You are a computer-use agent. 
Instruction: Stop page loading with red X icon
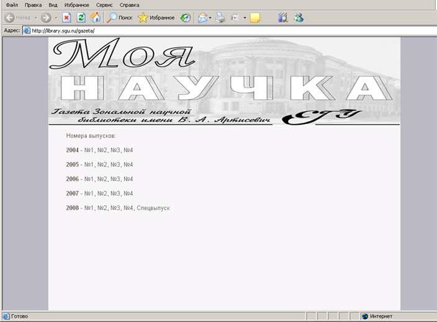pyautogui.click(x=66, y=18)
